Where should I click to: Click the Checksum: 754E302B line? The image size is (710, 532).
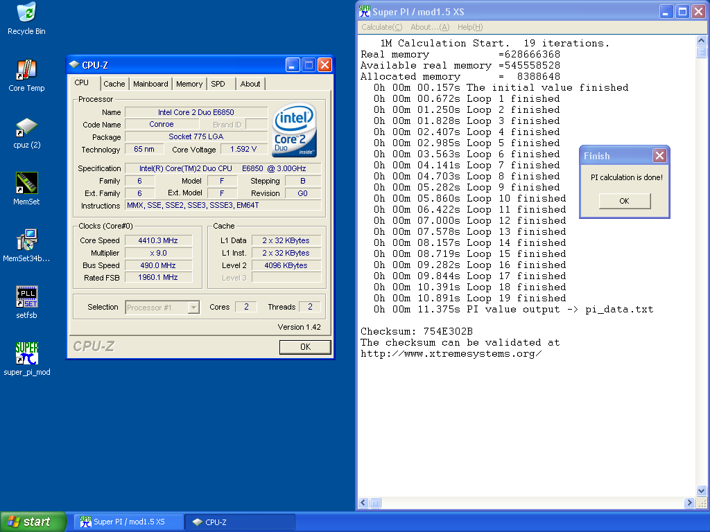(417, 332)
